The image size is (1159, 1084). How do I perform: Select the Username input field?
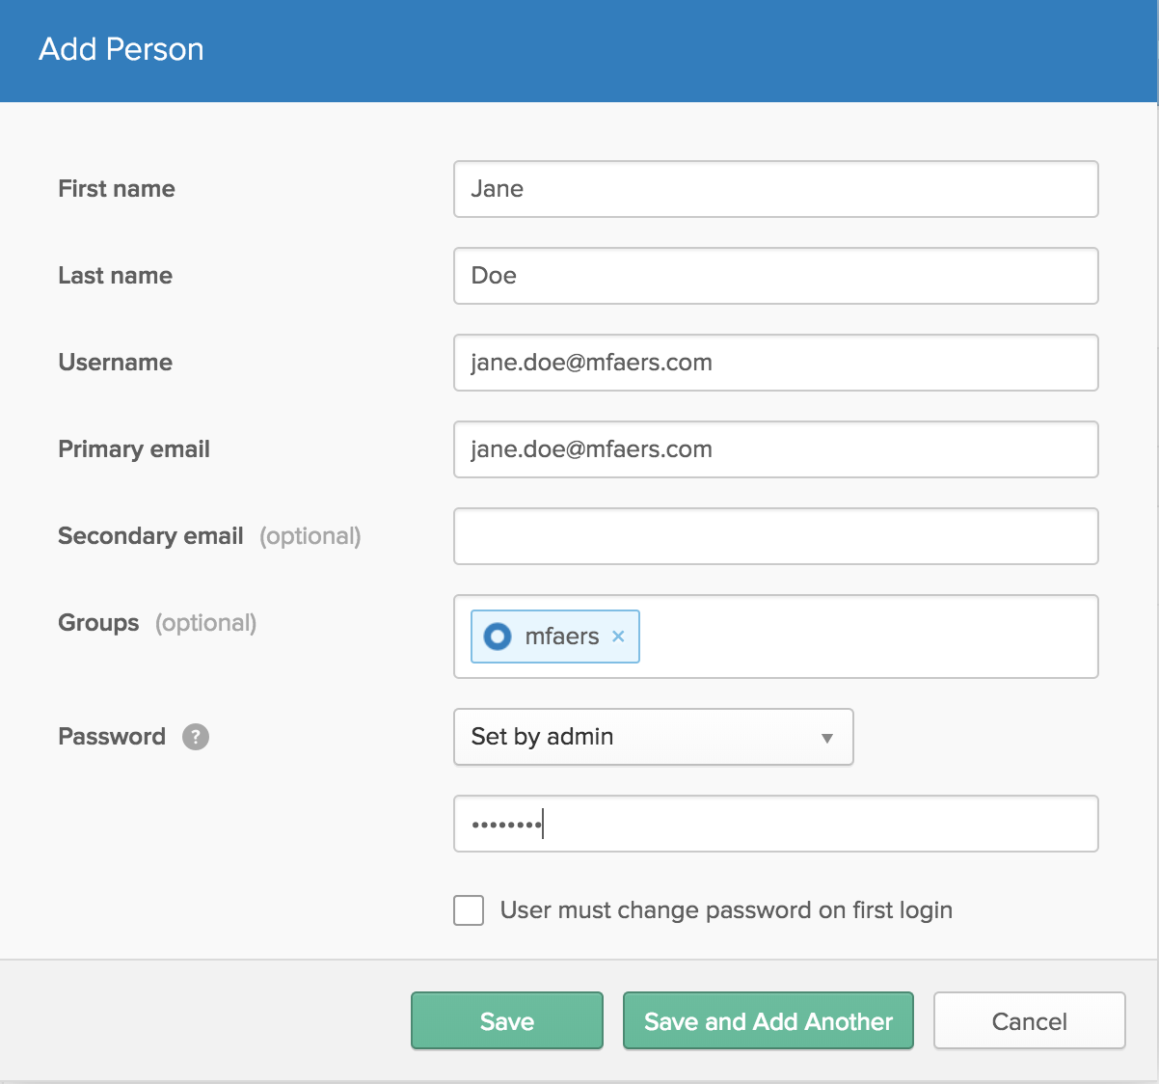(775, 363)
